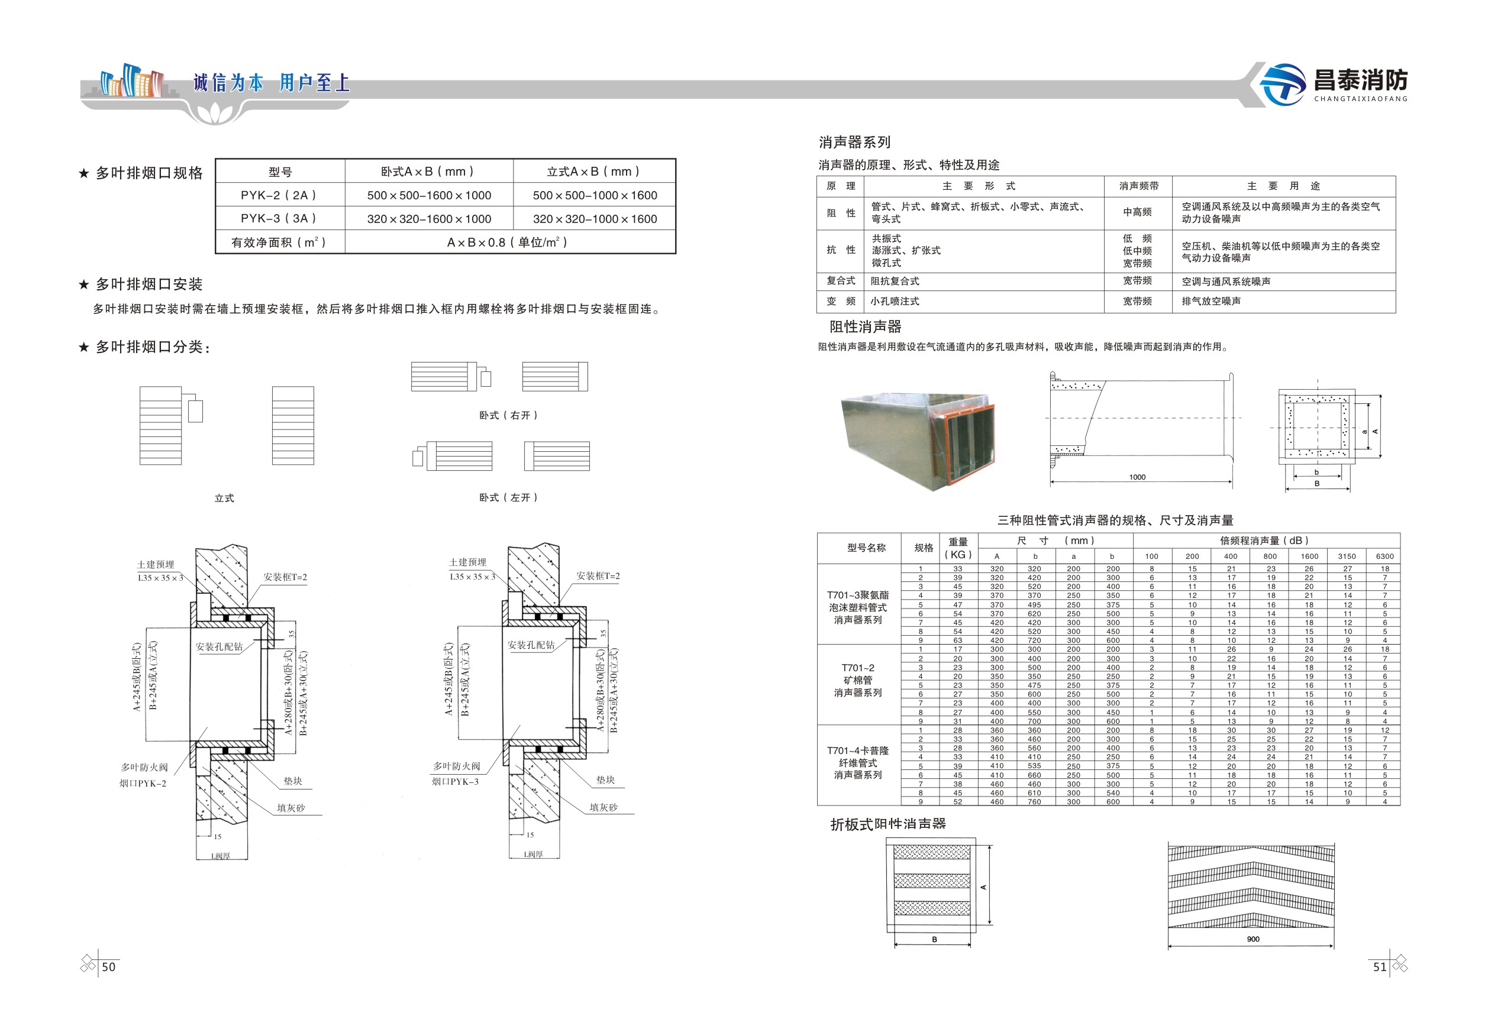Select the heading 阻性消声器
This screenshot has width=1488, height=1016.
[865, 327]
